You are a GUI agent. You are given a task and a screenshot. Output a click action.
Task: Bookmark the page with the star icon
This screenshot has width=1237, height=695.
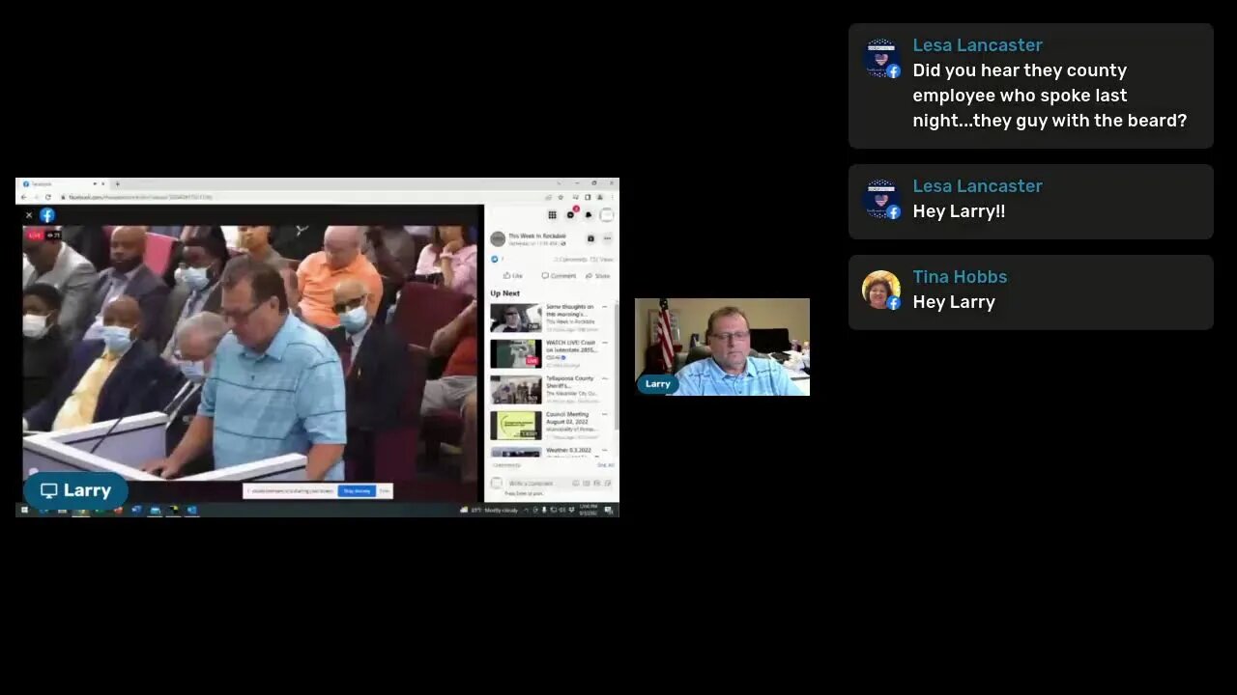(561, 197)
